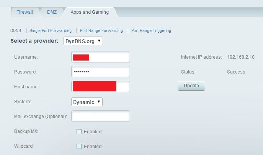The height and width of the screenshot is (155, 263).
Task: Focus the Password input field
Action: coord(101,72)
